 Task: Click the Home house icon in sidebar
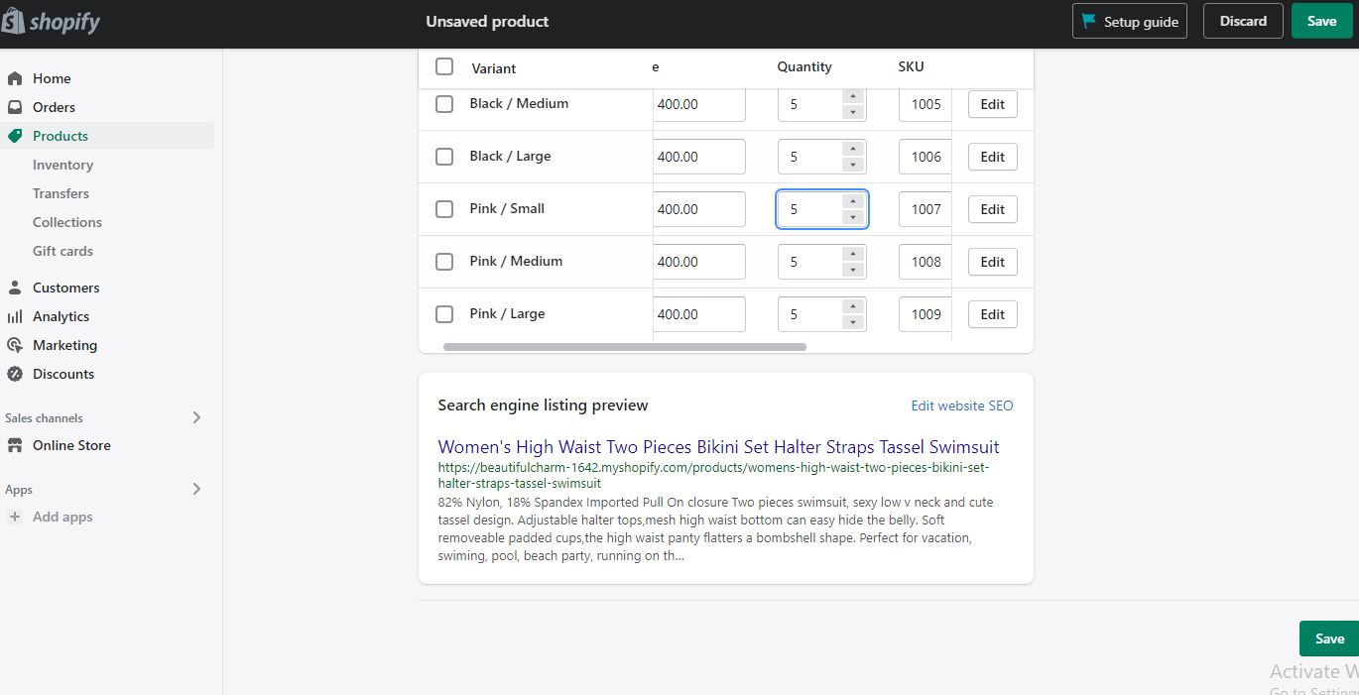15,78
